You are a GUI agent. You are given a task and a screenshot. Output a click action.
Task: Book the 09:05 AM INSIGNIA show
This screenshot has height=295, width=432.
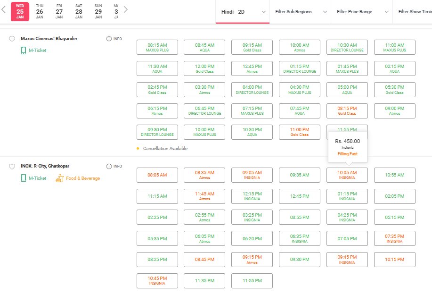[252, 175]
